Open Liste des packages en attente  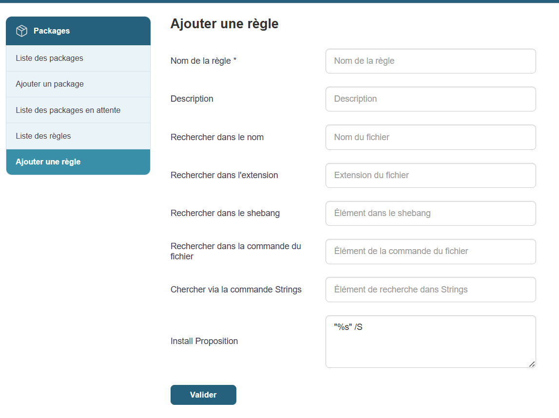68,110
